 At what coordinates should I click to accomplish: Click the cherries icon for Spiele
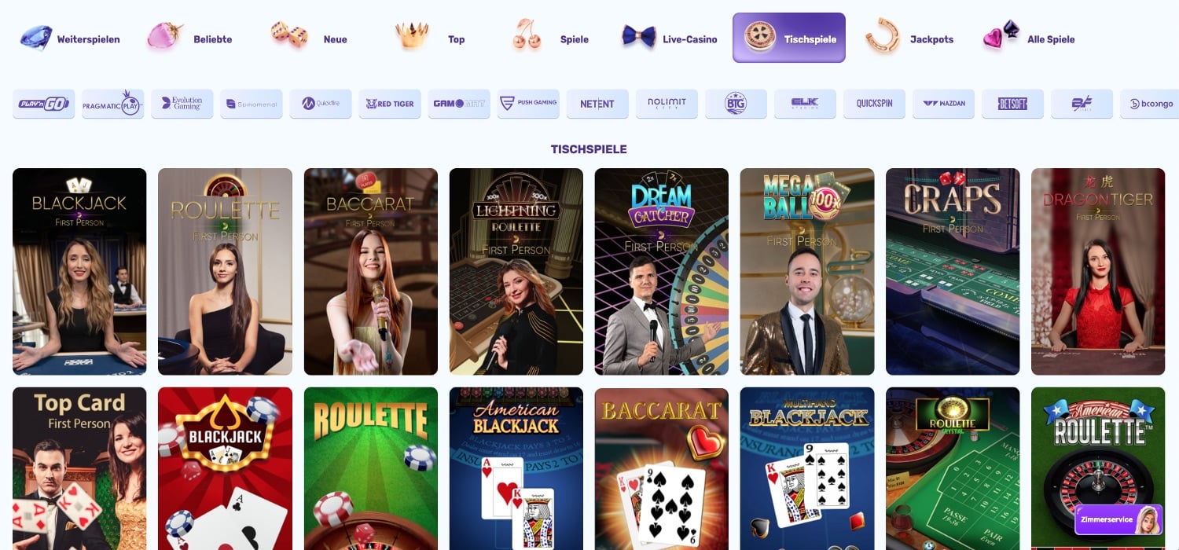coord(527,36)
